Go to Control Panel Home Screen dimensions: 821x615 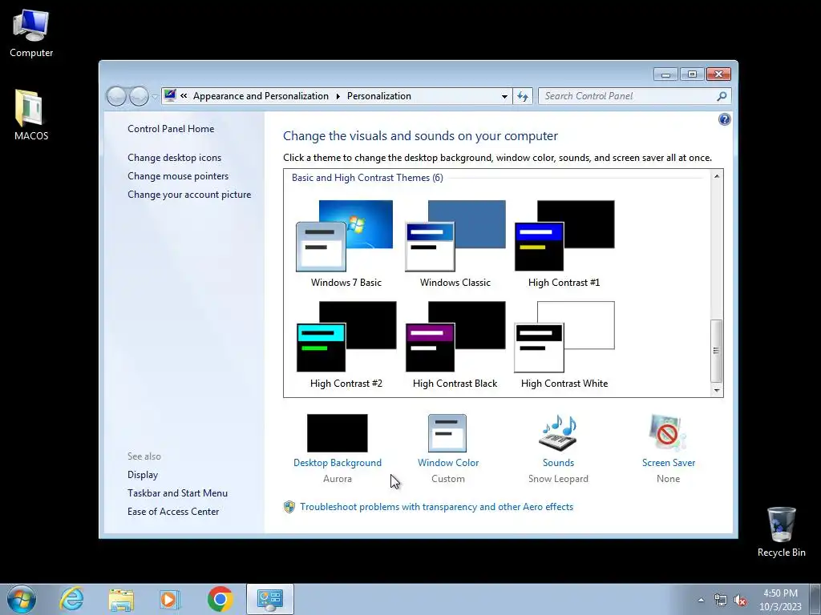tap(171, 129)
